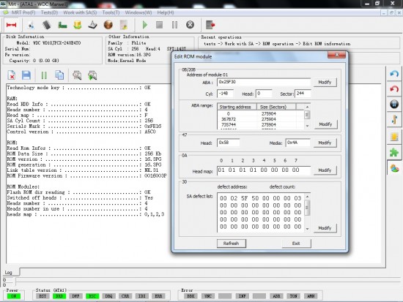The image size is (403, 302).
Task: Click the Head map hex input field
Action: 264,170
